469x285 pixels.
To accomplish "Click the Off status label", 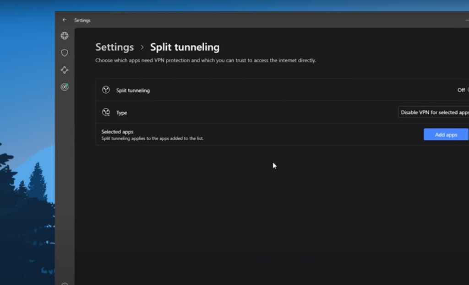I will click(461, 90).
